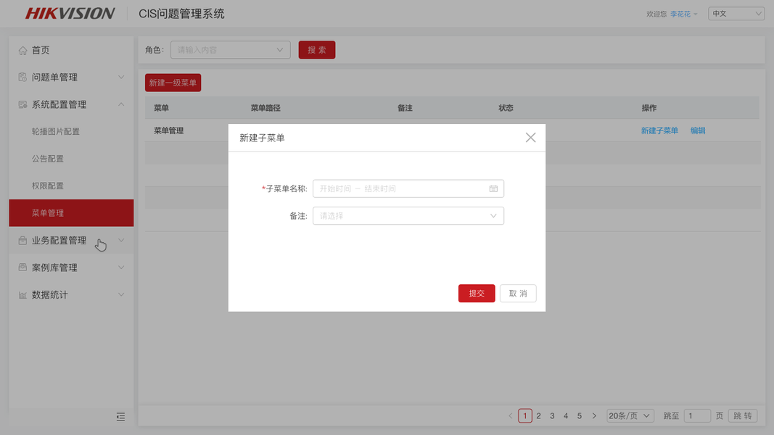Click the red 搜索 button
Viewport: 774px width, 435px height.
tap(317, 50)
